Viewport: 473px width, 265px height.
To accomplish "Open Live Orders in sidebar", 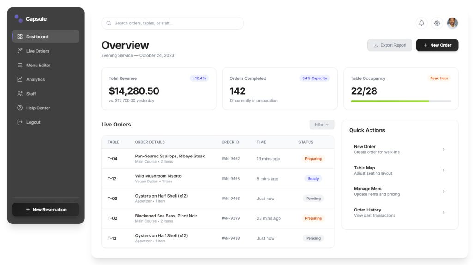I will point(46,51).
